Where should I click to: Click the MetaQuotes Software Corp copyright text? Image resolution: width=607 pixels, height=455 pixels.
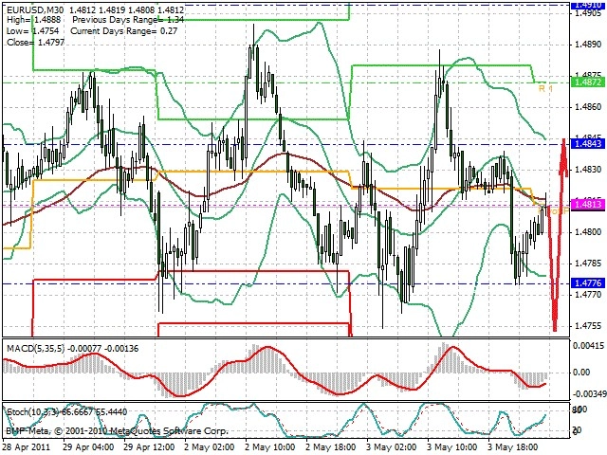(117, 431)
